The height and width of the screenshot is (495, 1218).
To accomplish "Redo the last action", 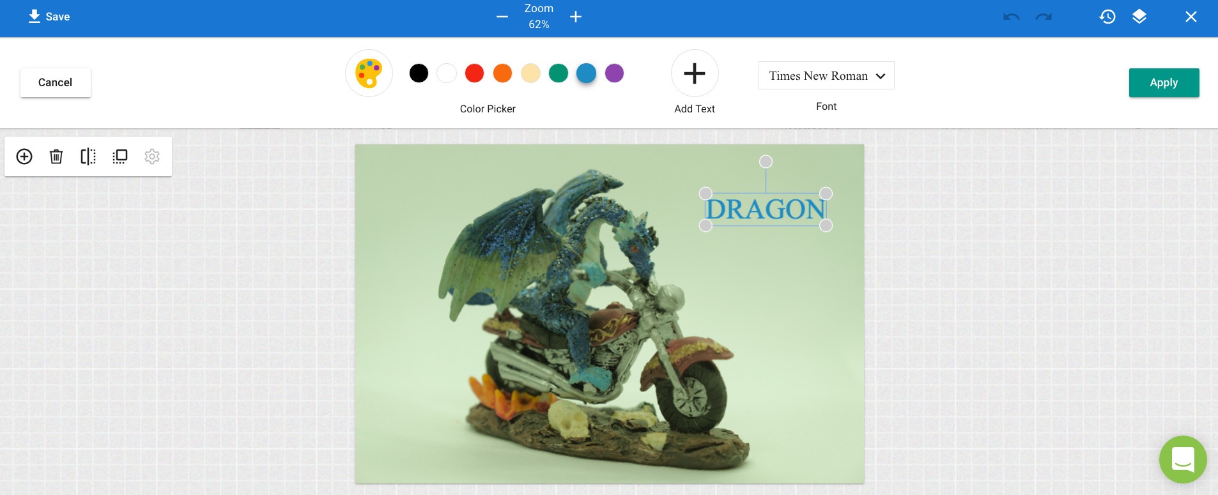I will pos(1044,17).
